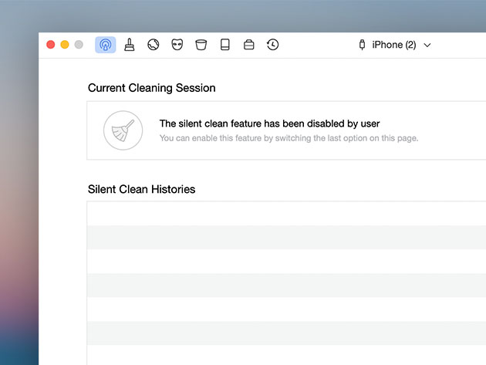Click the broom icon in session panel
The image size is (486, 365).
click(123, 130)
